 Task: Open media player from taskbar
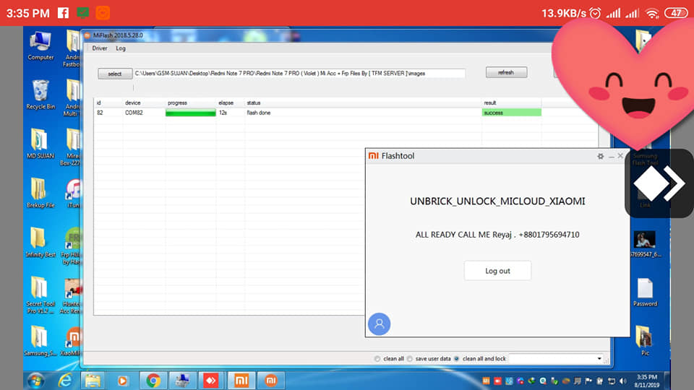coord(123,381)
